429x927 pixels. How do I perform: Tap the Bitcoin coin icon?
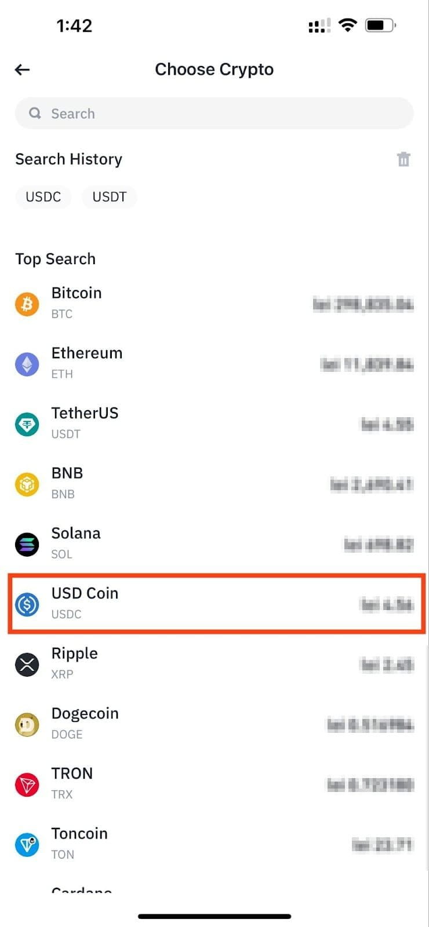pos(27,304)
